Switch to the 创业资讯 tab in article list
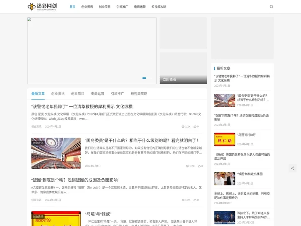 pos(58,94)
